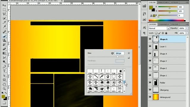
Task: Select the Move tool
Action: pos(4,5)
